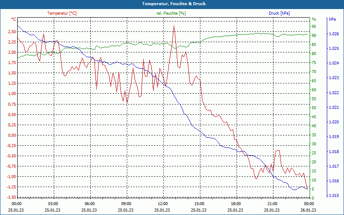344x215 pixels.
Task: Click the temperature peak near 13:00
Action: click(174, 26)
